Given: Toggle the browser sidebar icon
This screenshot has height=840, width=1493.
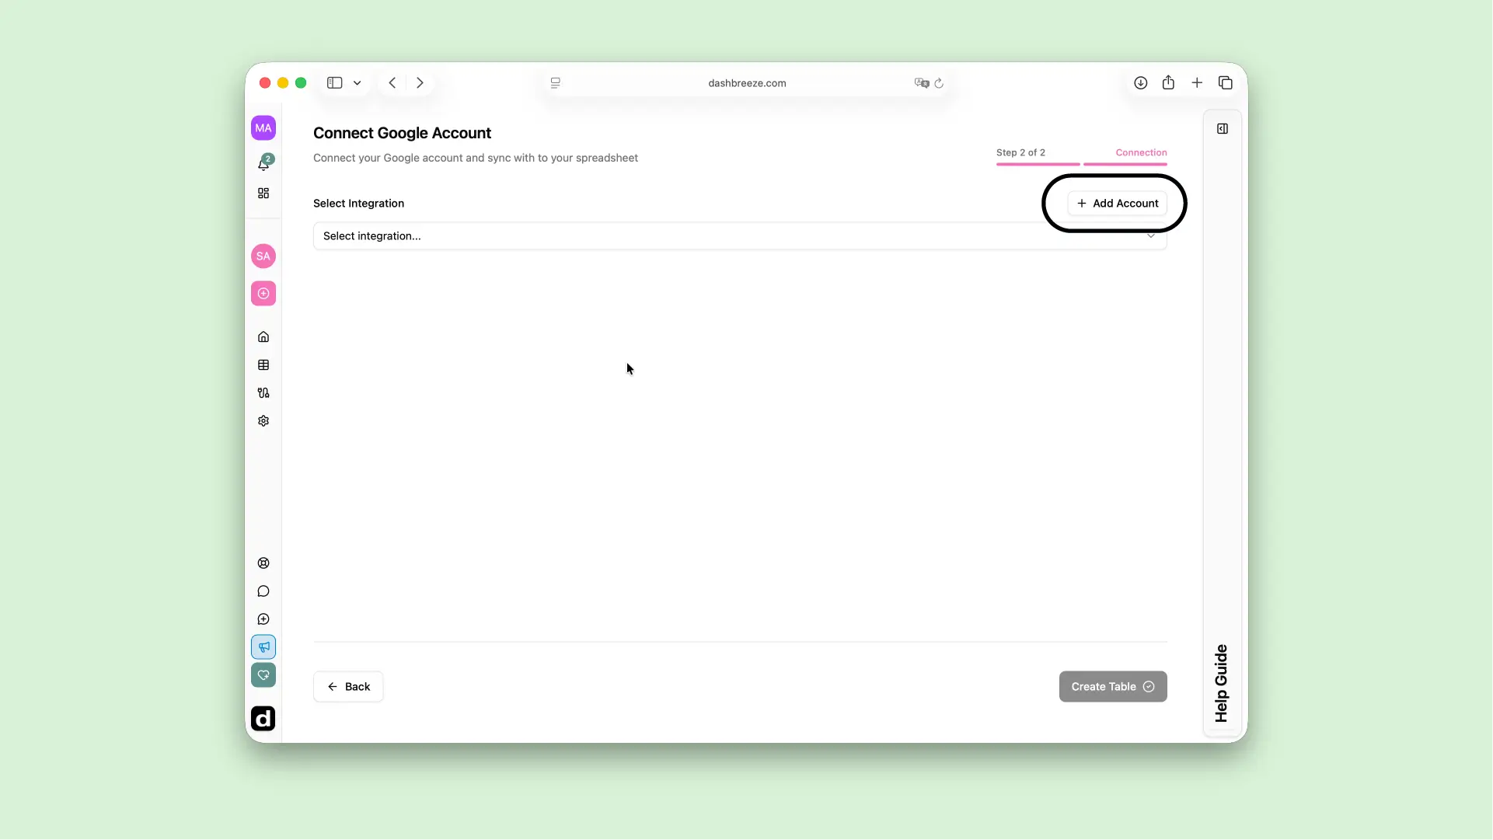Looking at the screenshot, I should pyautogui.click(x=335, y=83).
